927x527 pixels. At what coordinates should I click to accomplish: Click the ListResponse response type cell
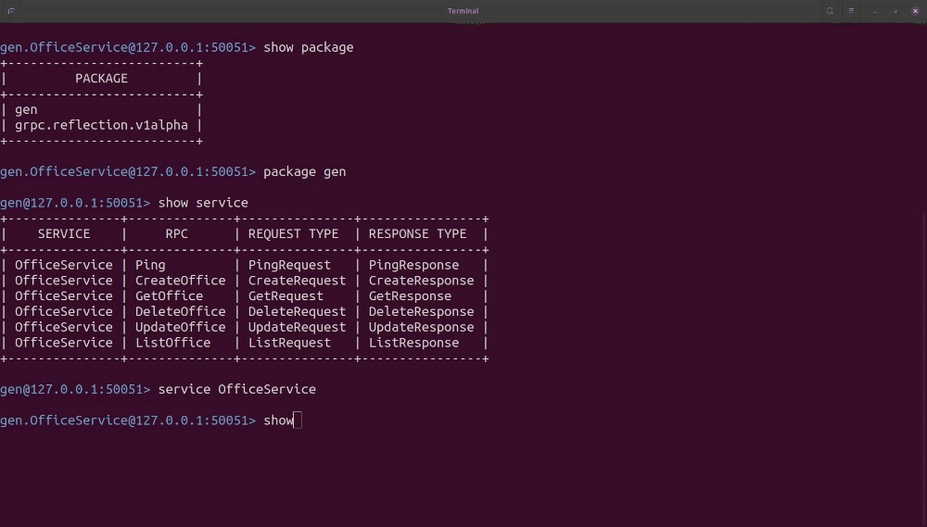coord(413,343)
